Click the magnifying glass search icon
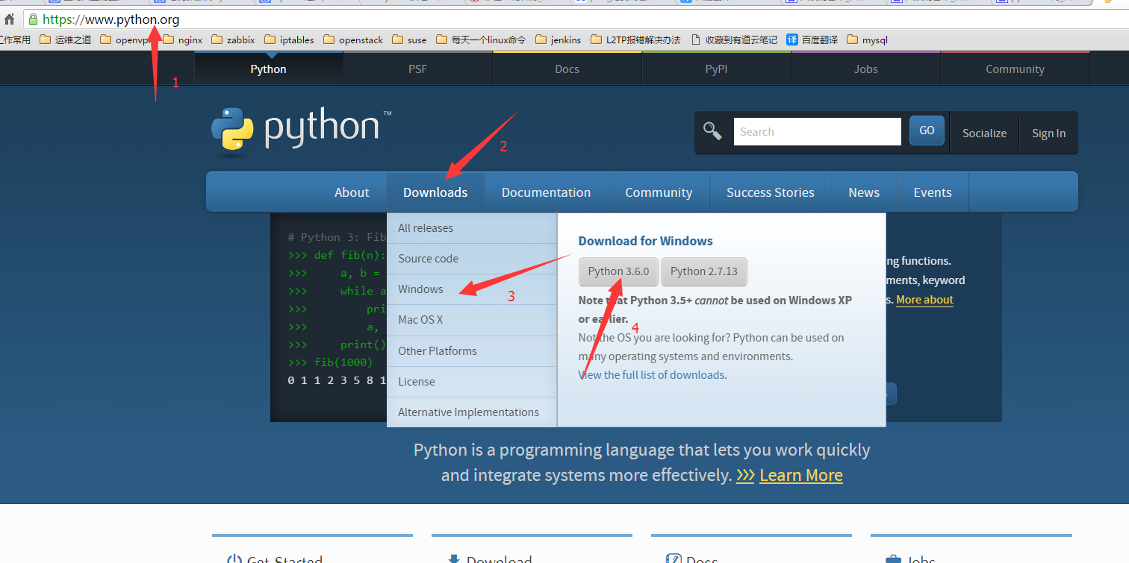 tap(712, 132)
